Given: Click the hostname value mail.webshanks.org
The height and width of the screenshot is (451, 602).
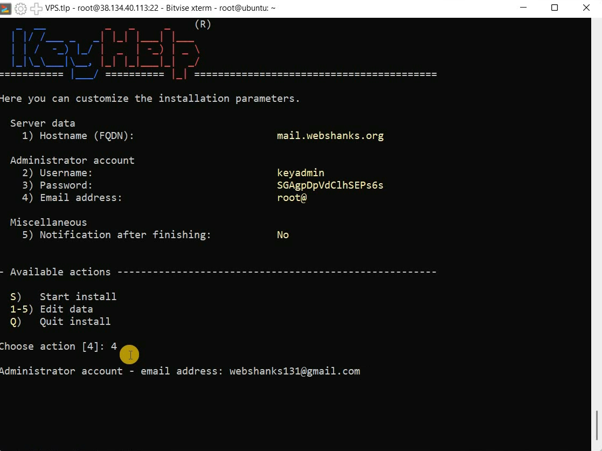Looking at the screenshot, I should [330, 136].
